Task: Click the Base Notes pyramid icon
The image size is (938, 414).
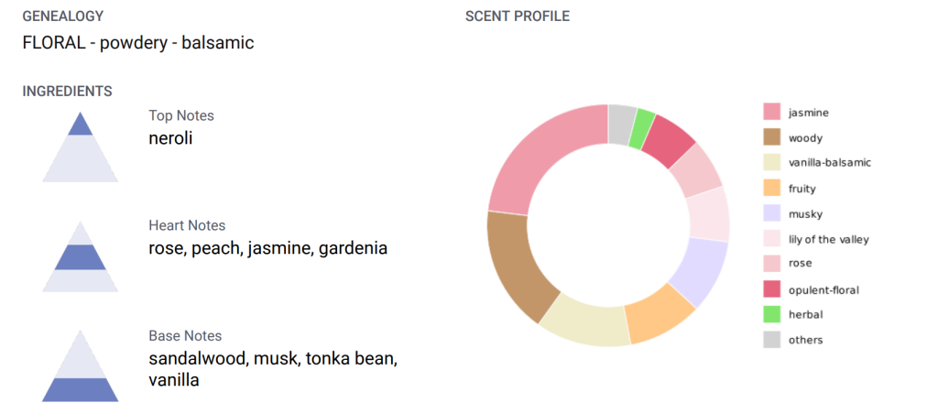Action: click(x=81, y=366)
